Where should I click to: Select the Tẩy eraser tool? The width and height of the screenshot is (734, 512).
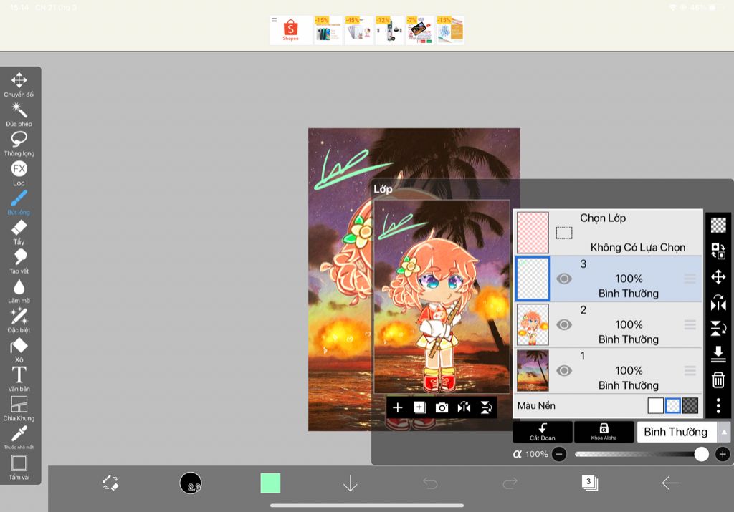click(x=19, y=232)
